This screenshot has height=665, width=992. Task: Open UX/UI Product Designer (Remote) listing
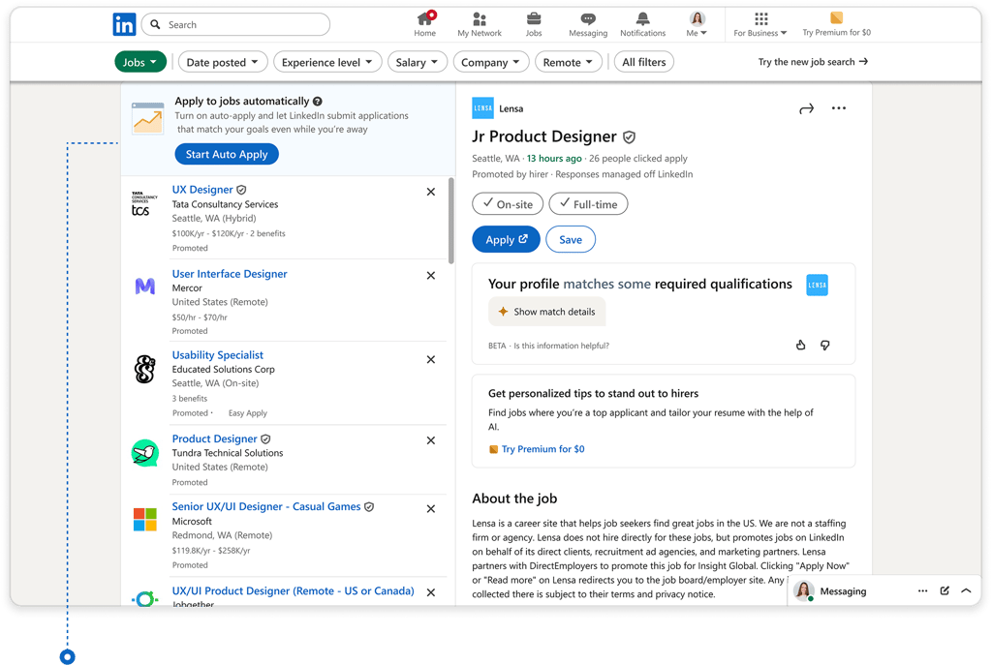[x=293, y=590]
